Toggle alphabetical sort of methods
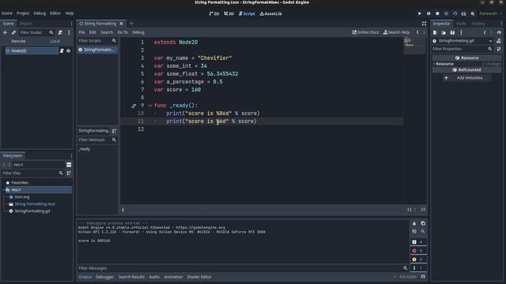Screen dimensions: 506x284 [x=114, y=131]
